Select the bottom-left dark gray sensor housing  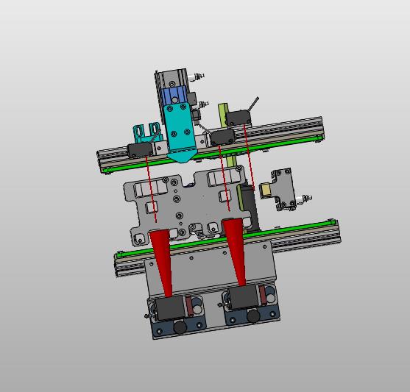click(170, 308)
